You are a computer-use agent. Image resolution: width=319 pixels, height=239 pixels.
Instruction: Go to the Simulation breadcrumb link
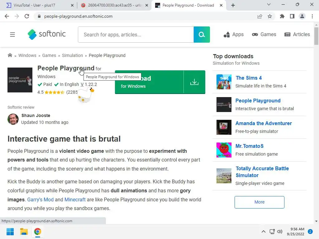click(72, 55)
